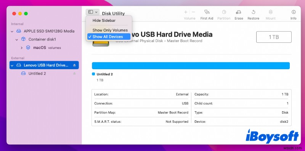Run First Aid on the disk

tap(207, 15)
